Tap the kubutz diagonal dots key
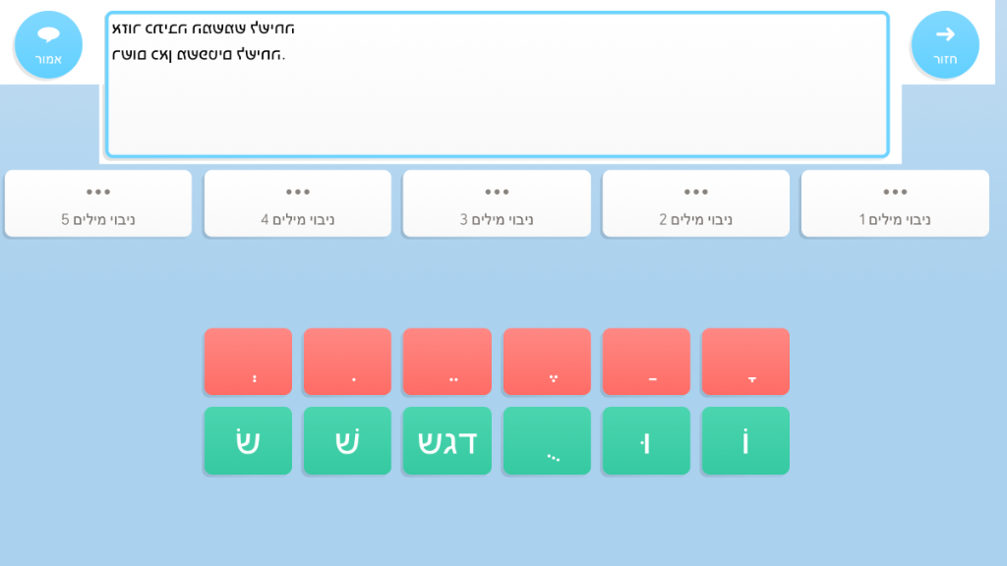This screenshot has width=1007, height=566. click(547, 441)
